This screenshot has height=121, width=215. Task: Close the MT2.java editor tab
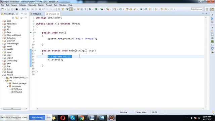(58, 14)
